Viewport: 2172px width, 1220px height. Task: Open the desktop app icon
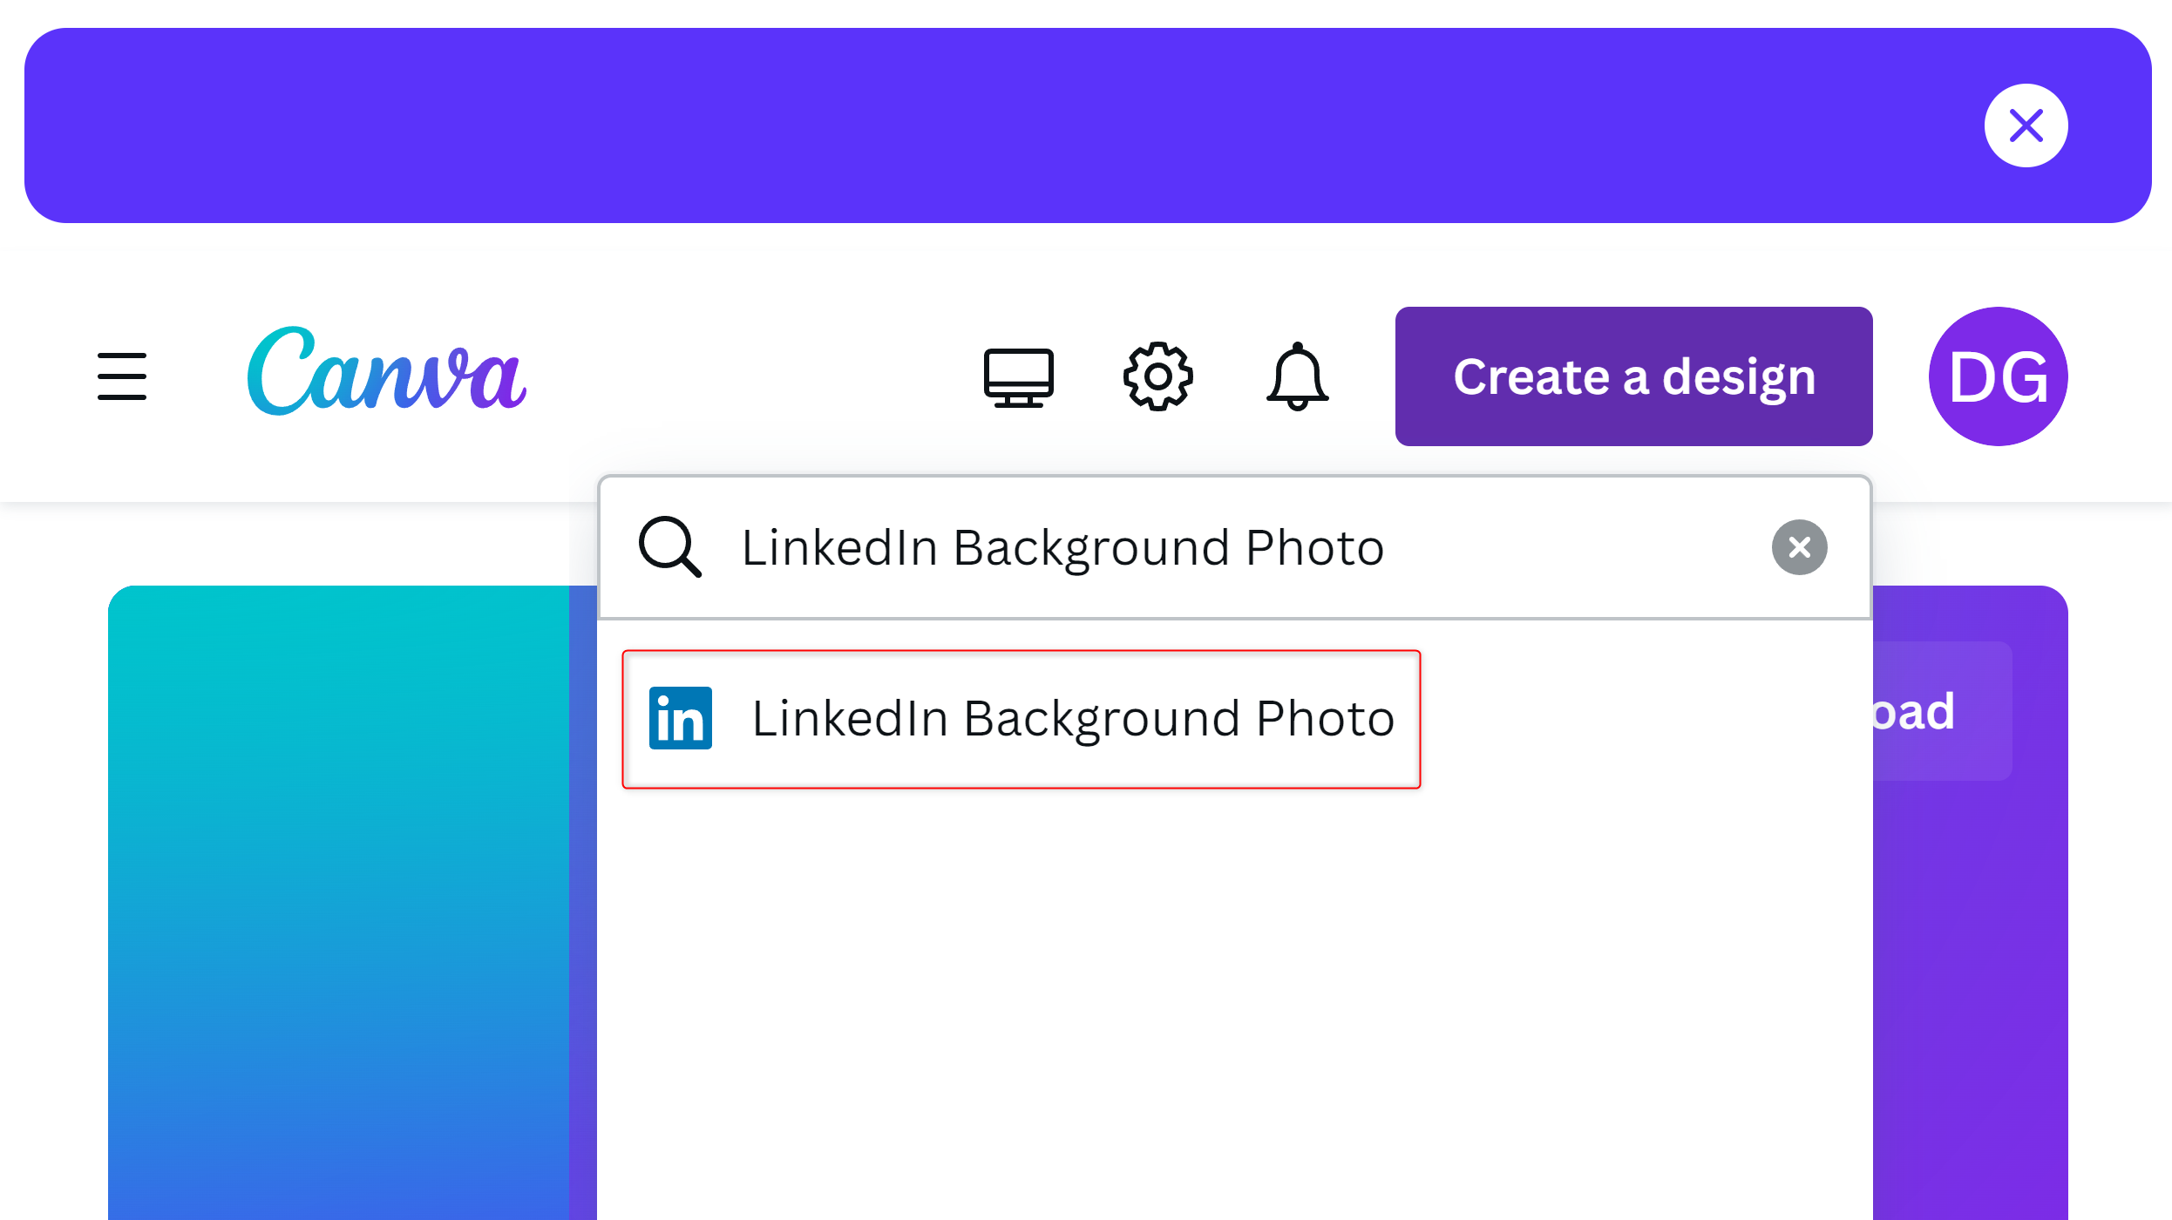(x=1018, y=376)
